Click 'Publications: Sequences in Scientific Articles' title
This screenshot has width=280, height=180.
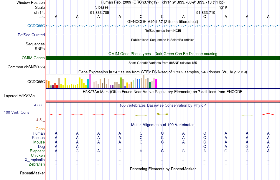[163, 40]
